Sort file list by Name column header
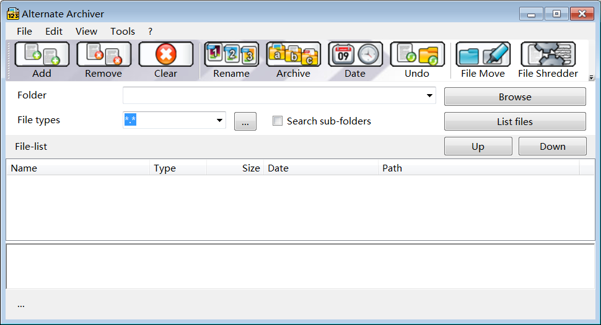The height and width of the screenshot is (325, 601). click(77, 168)
